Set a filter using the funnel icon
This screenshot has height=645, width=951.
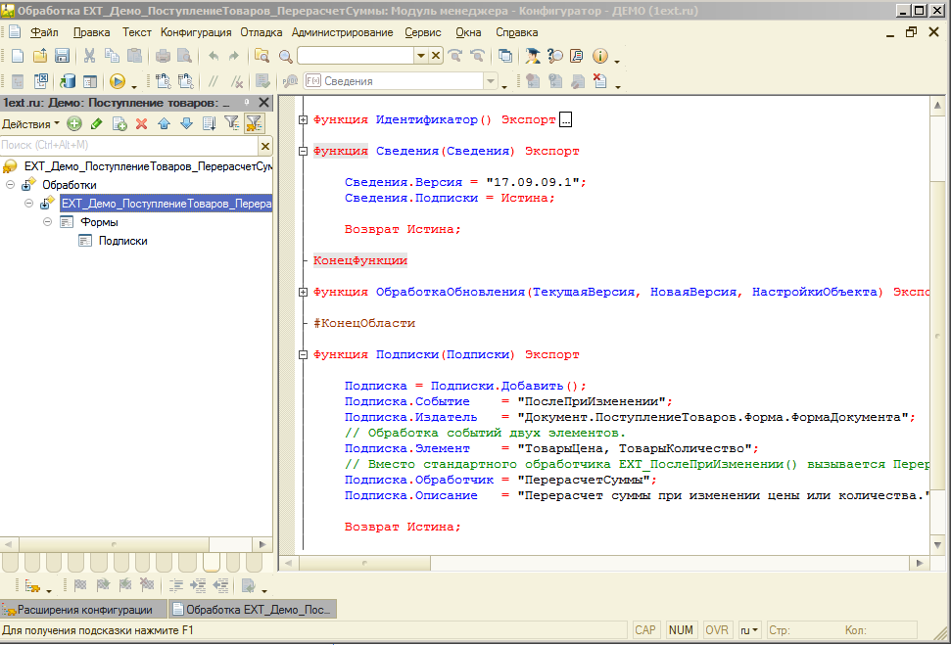pos(233,124)
